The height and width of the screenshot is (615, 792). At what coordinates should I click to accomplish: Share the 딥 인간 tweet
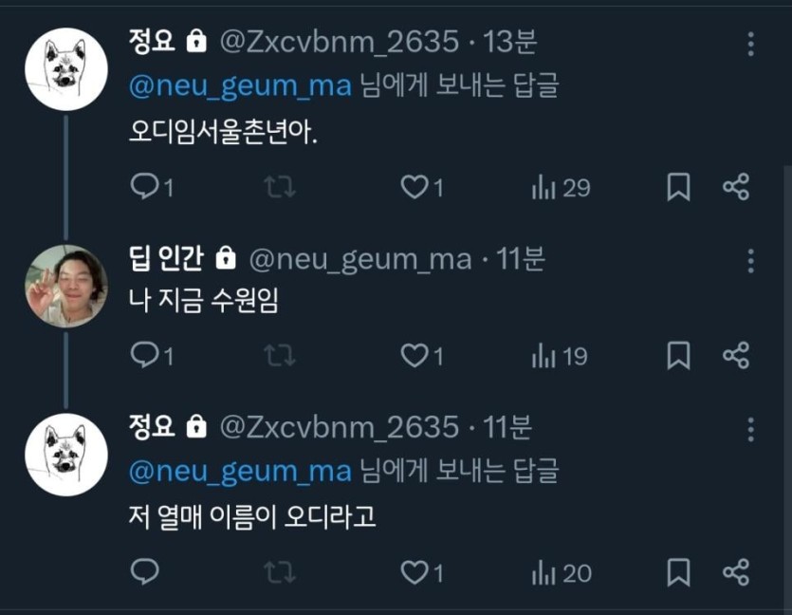736,356
